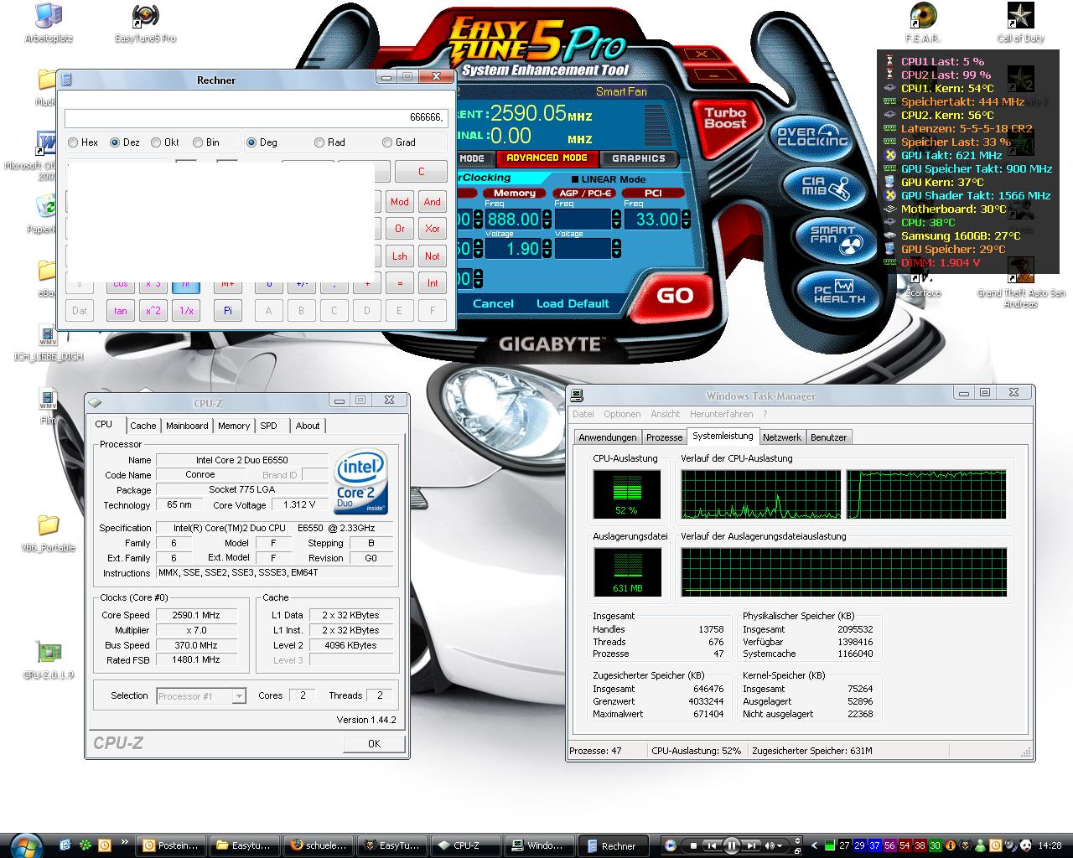Select the Rad angle mode radio button
Viewport: 1073px width, 858px height.
click(329, 142)
